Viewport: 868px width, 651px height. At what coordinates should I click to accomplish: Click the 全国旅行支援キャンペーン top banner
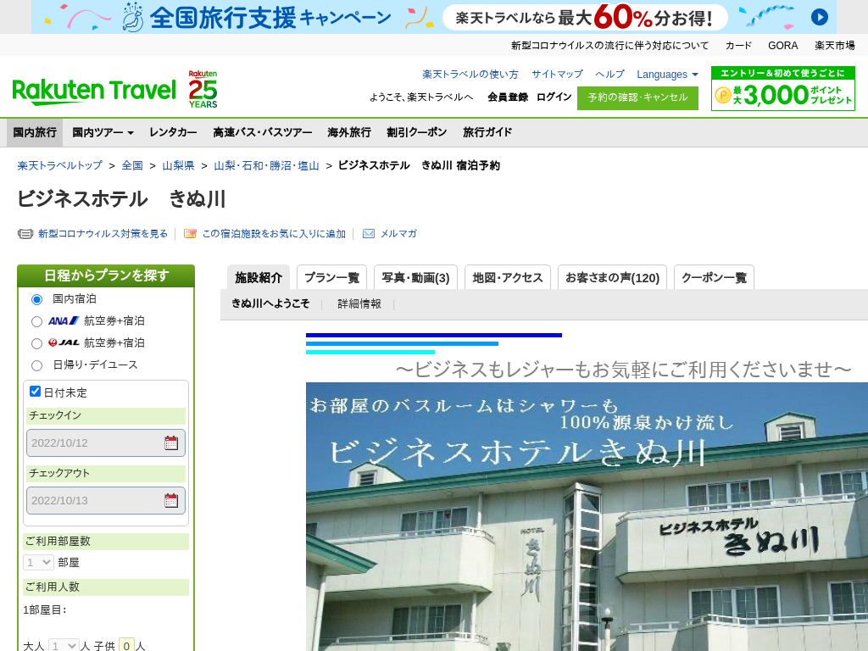click(x=434, y=17)
